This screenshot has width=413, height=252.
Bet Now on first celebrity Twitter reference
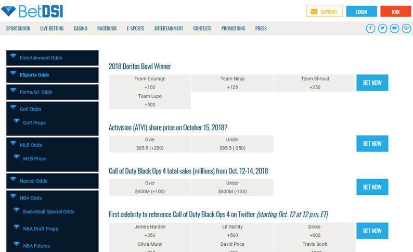[x=372, y=231]
